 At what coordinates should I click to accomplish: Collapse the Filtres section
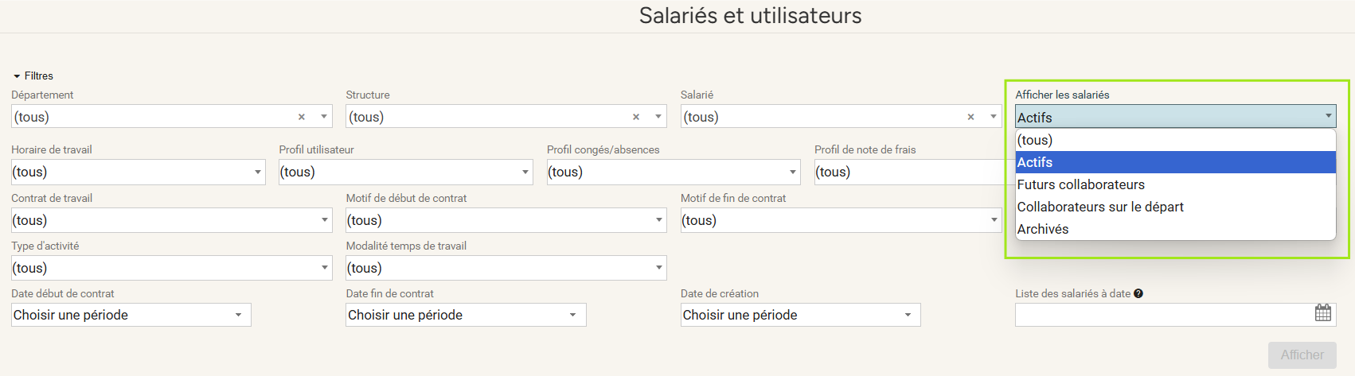tap(33, 76)
